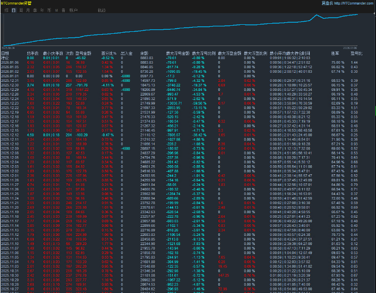Switch to the 年 yearly tab
The height and width of the screenshot is (293, 376).
(x=42, y=10)
